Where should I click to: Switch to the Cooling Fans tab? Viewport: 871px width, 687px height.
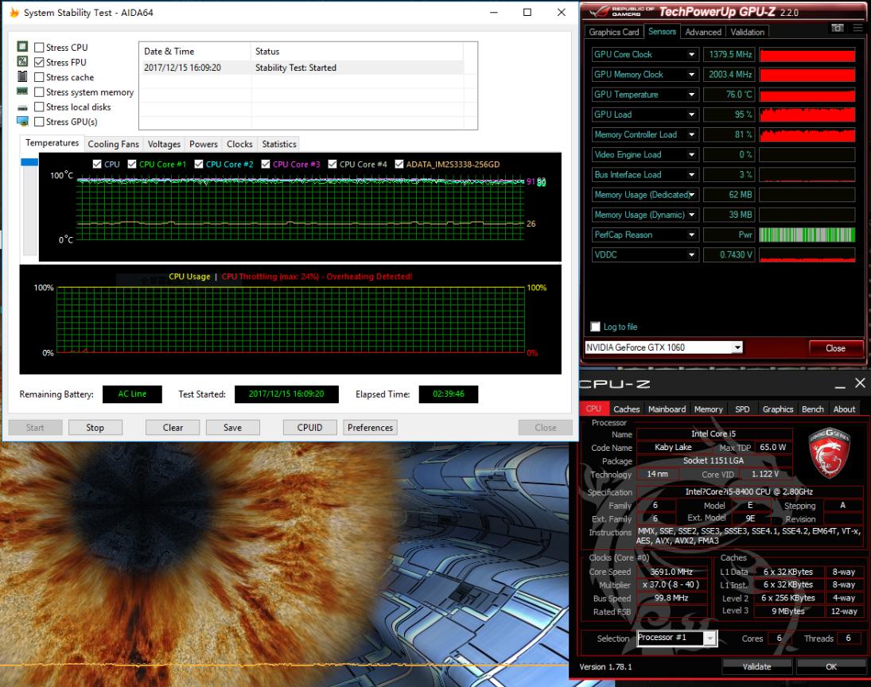tap(113, 144)
